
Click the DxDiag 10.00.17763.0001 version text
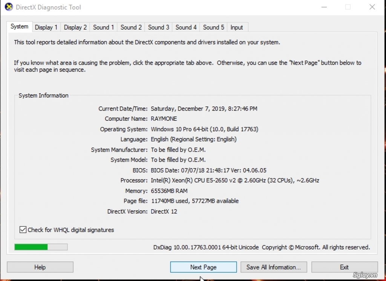click(206, 247)
